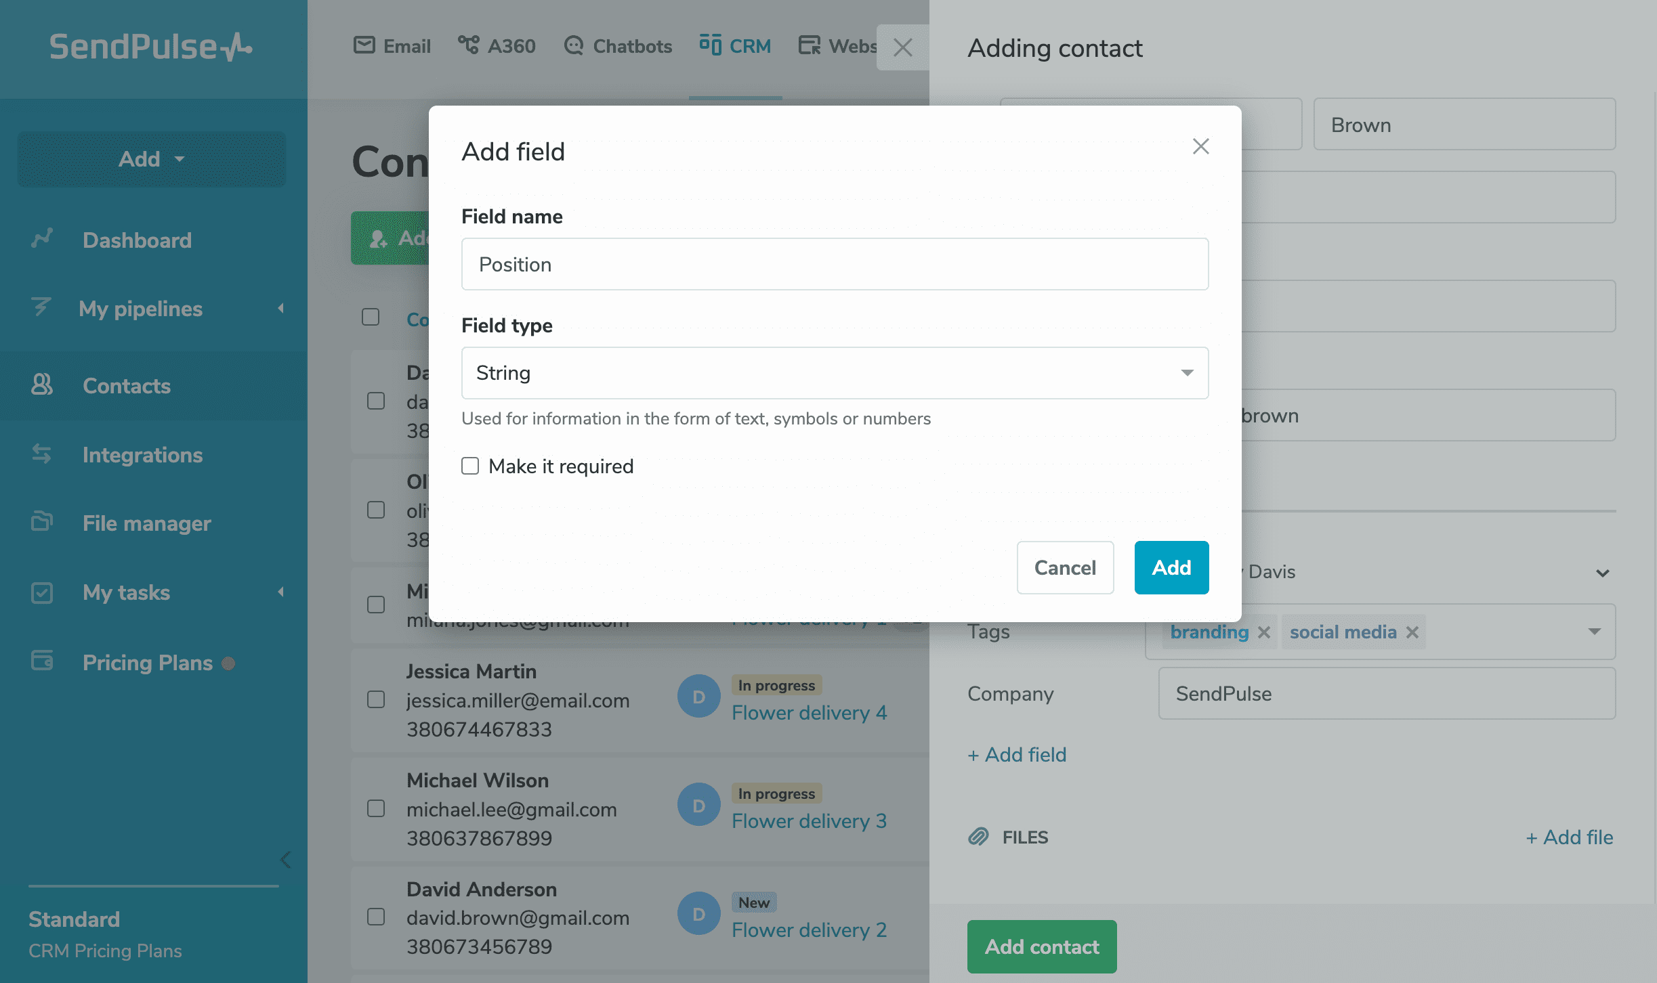Remove the branding tag with its X

pyautogui.click(x=1263, y=632)
